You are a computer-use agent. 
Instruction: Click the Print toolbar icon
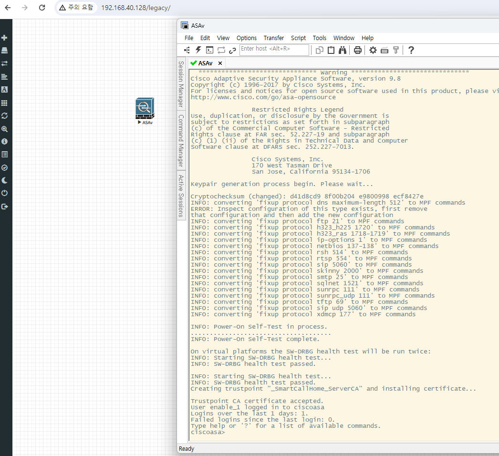coord(358,50)
